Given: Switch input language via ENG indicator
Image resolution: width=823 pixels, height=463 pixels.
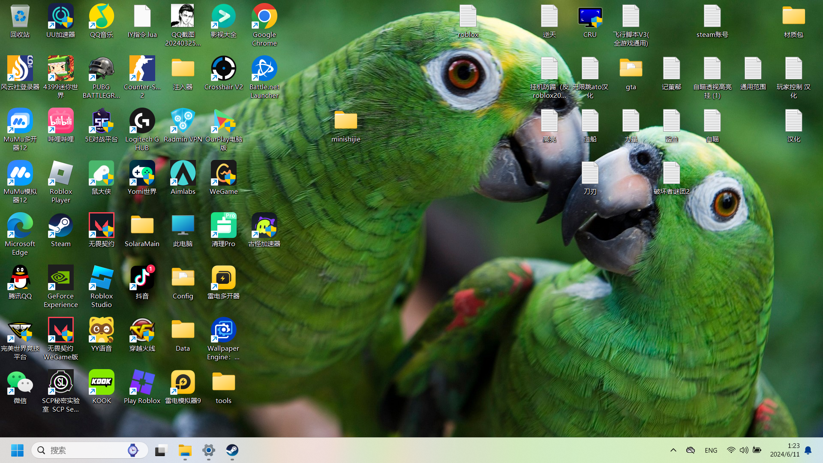Looking at the screenshot, I should click(x=711, y=450).
